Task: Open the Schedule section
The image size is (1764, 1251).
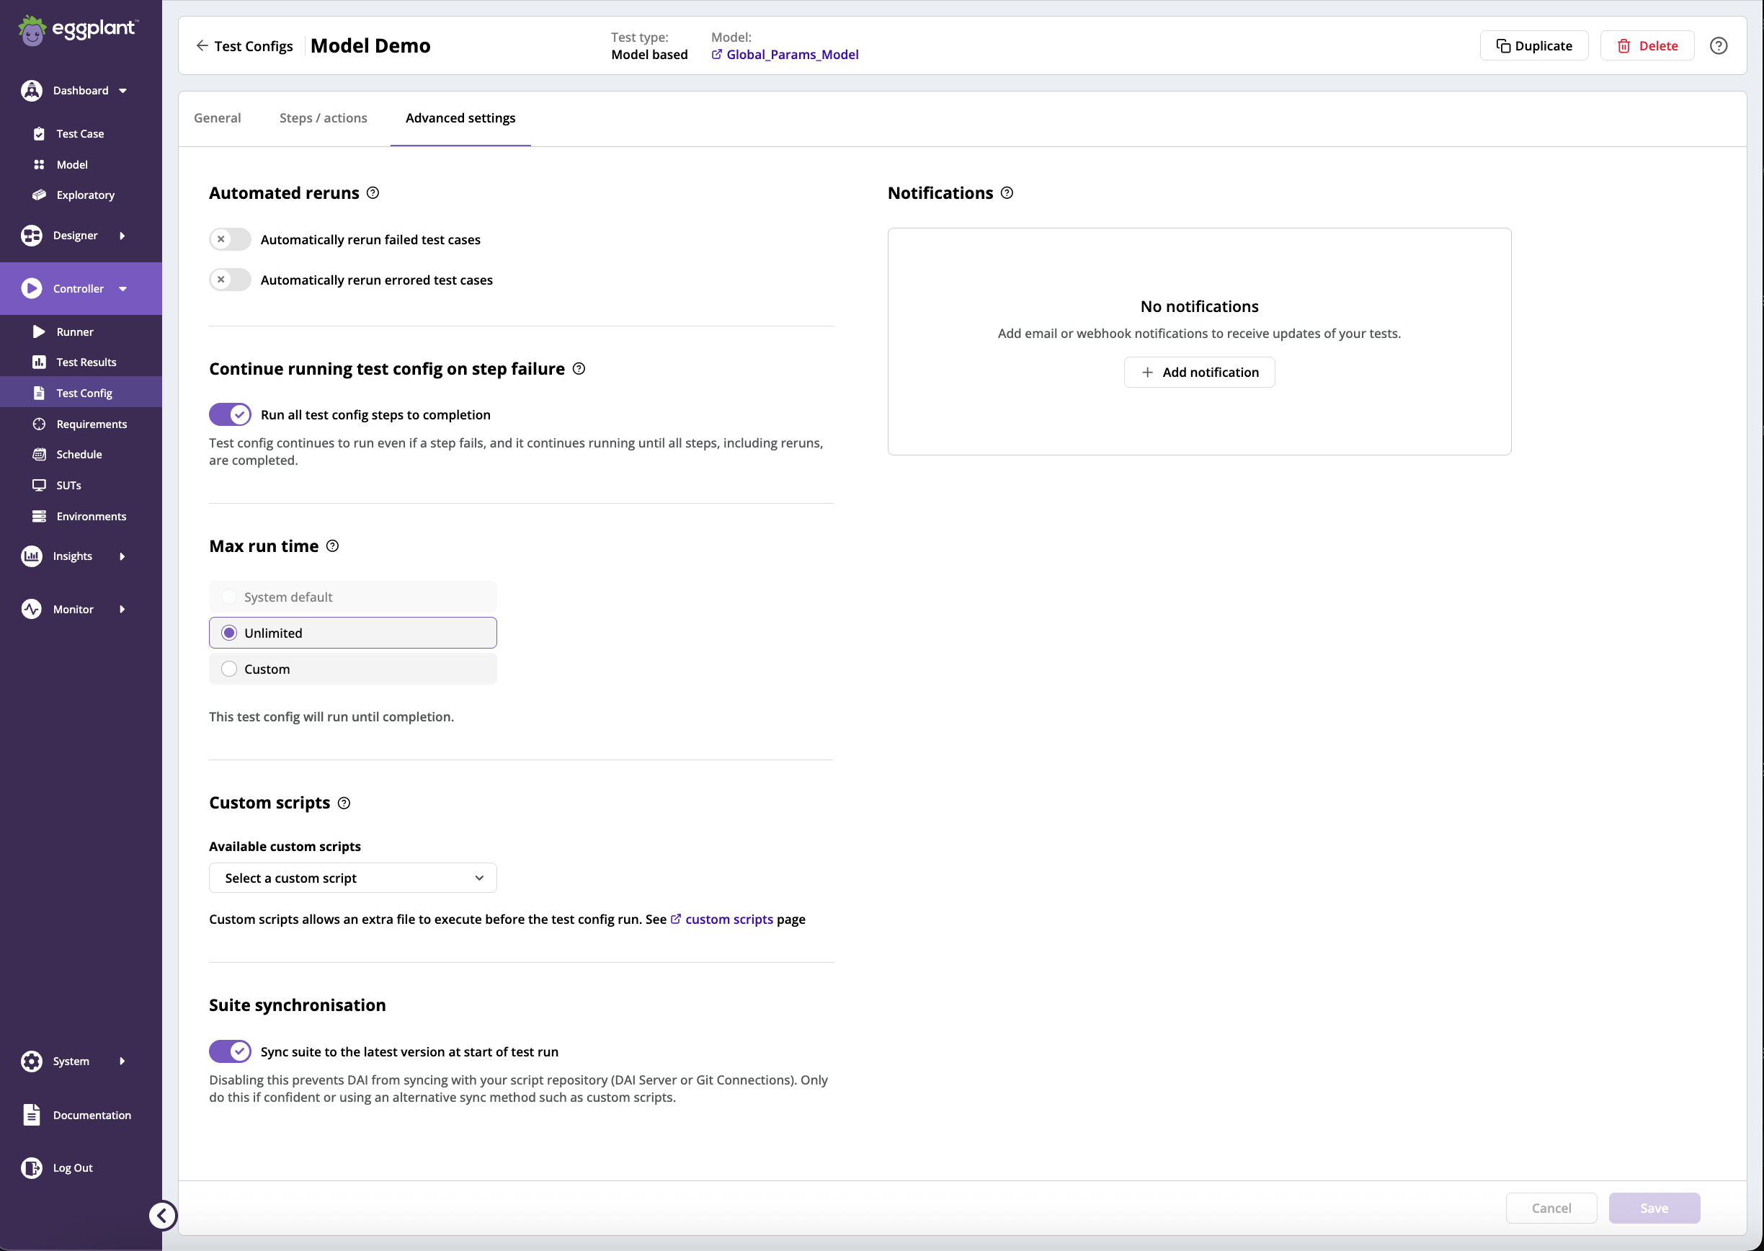Action: 79,454
